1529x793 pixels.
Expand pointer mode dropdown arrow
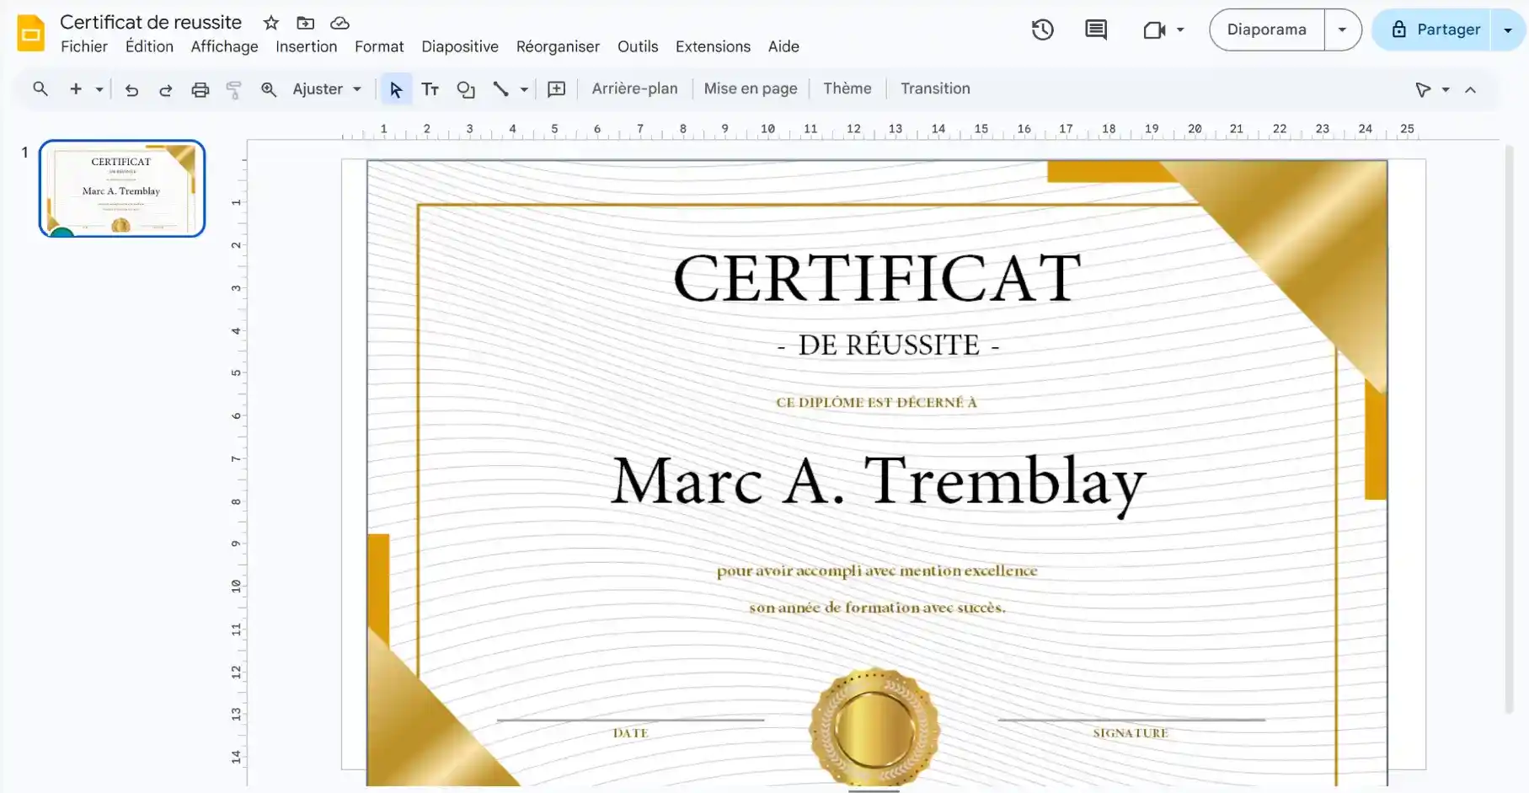click(1446, 89)
